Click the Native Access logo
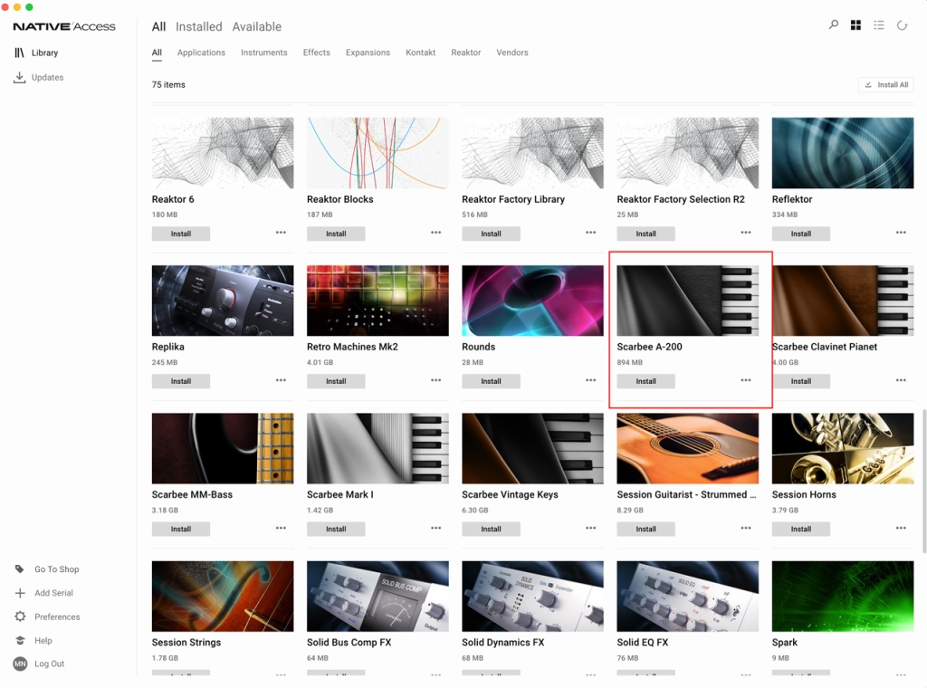 pyautogui.click(x=64, y=26)
